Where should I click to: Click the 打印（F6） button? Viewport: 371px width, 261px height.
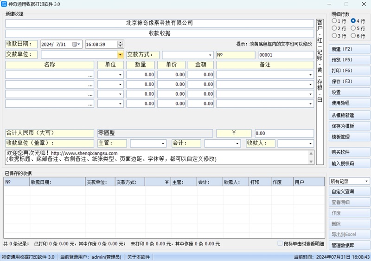(x=349, y=71)
